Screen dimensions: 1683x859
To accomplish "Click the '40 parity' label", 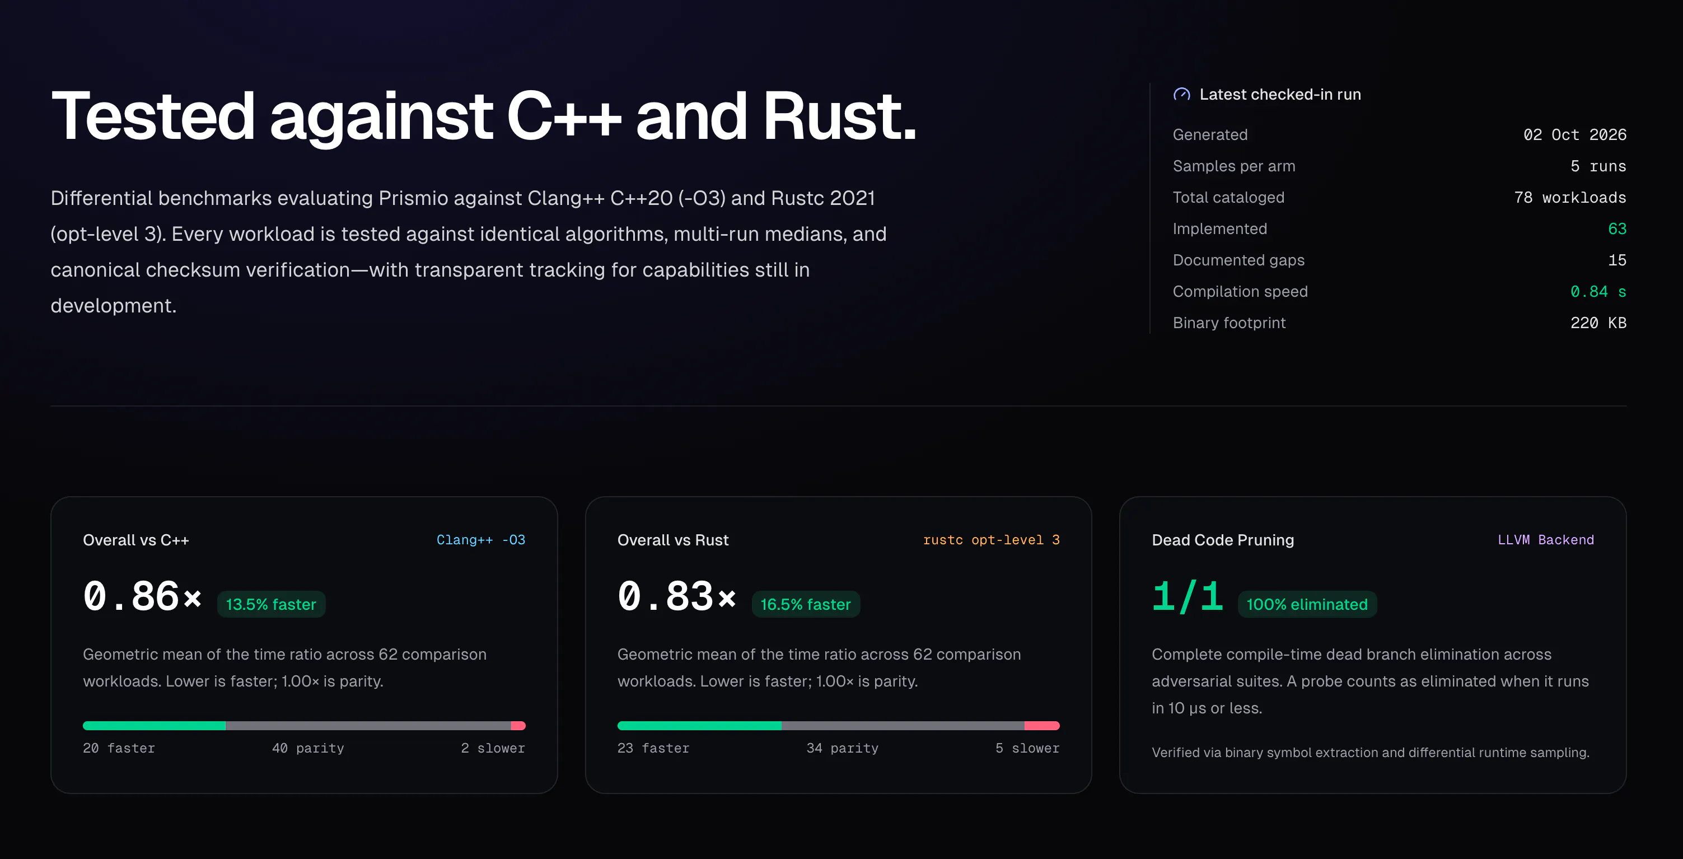I will pyautogui.click(x=308, y=748).
